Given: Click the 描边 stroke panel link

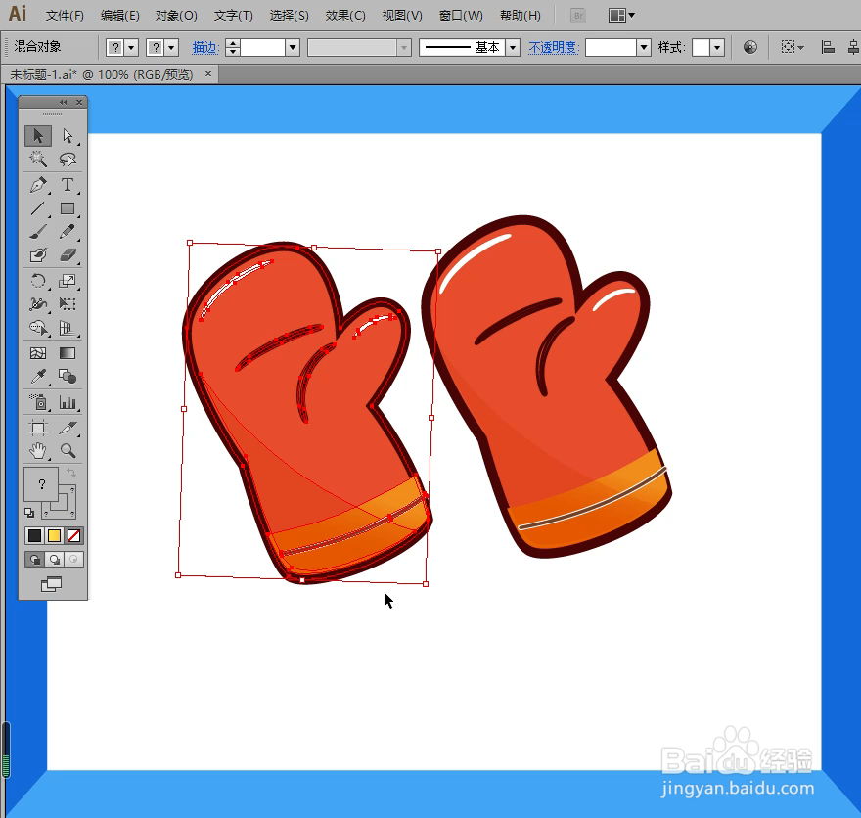Looking at the screenshot, I should click(x=205, y=48).
